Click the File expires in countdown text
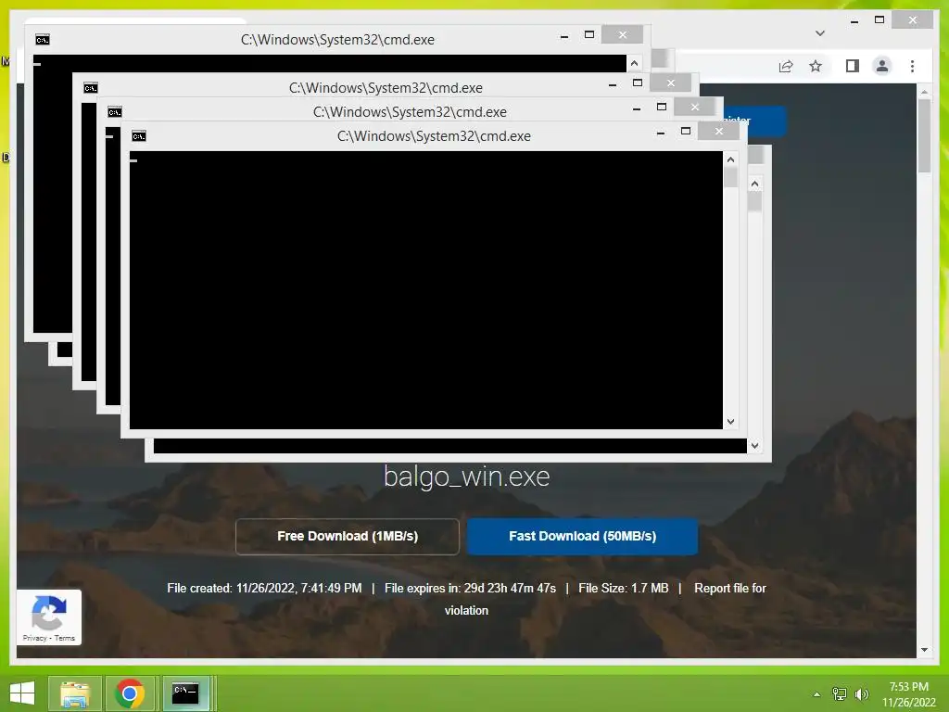Viewport: 949px width, 712px height. coord(470,589)
